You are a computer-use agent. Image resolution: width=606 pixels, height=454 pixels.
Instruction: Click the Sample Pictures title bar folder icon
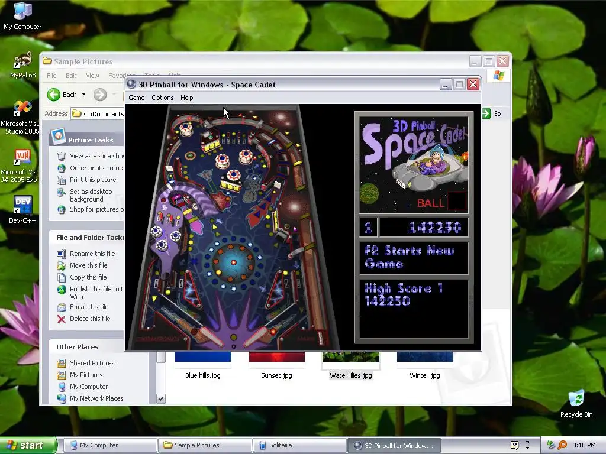pos(47,61)
